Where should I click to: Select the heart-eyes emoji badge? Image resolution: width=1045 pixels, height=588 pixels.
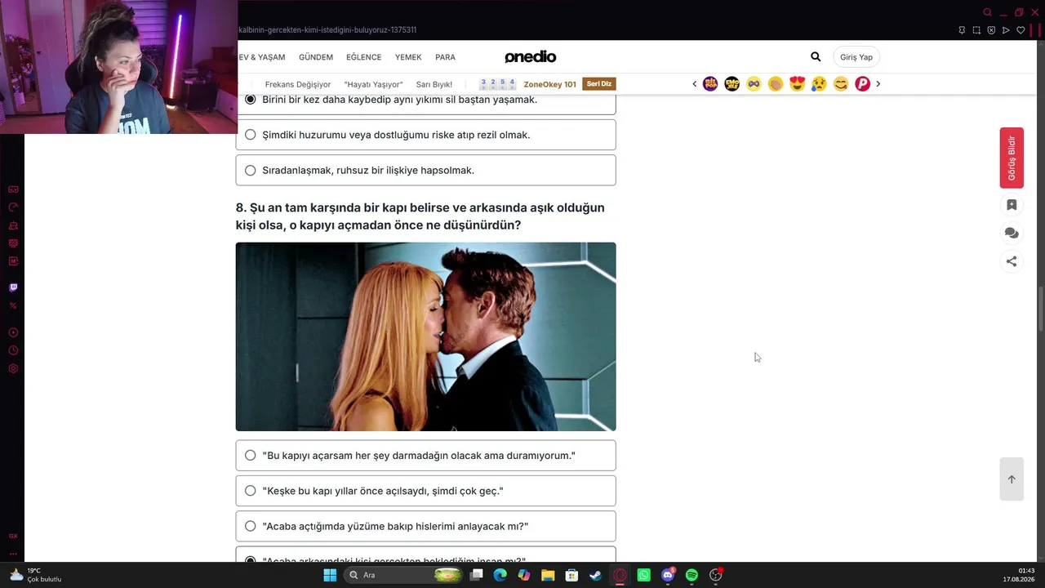click(797, 83)
